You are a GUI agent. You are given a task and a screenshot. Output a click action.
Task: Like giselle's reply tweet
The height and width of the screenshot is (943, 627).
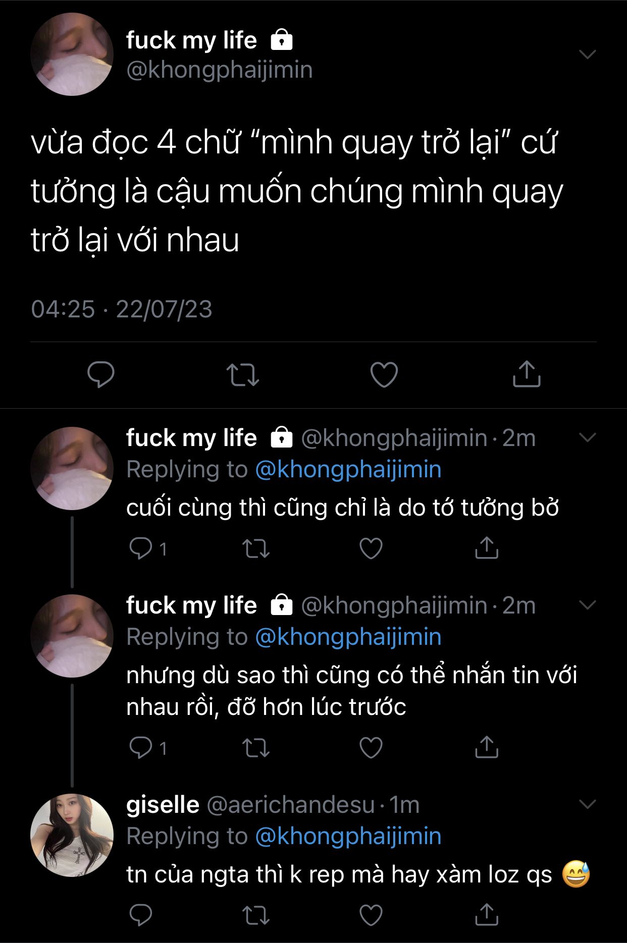pyautogui.click(x=371, y=915)
